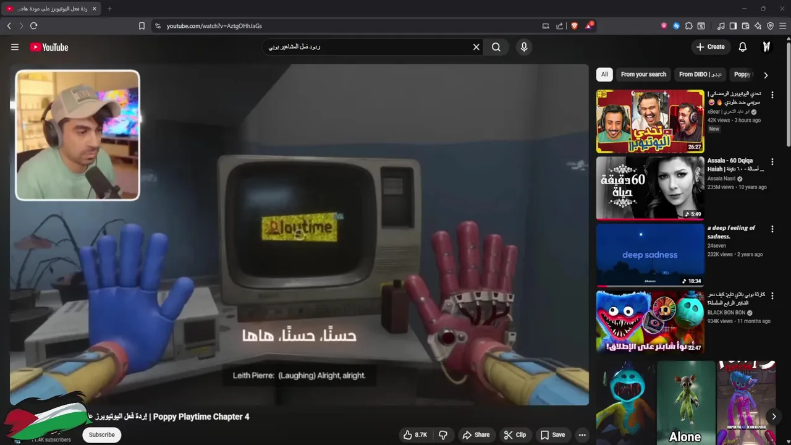The height and width of the screenshot is (445, 791).
Task: Open a new browser tab
Action: coord(109,9)
